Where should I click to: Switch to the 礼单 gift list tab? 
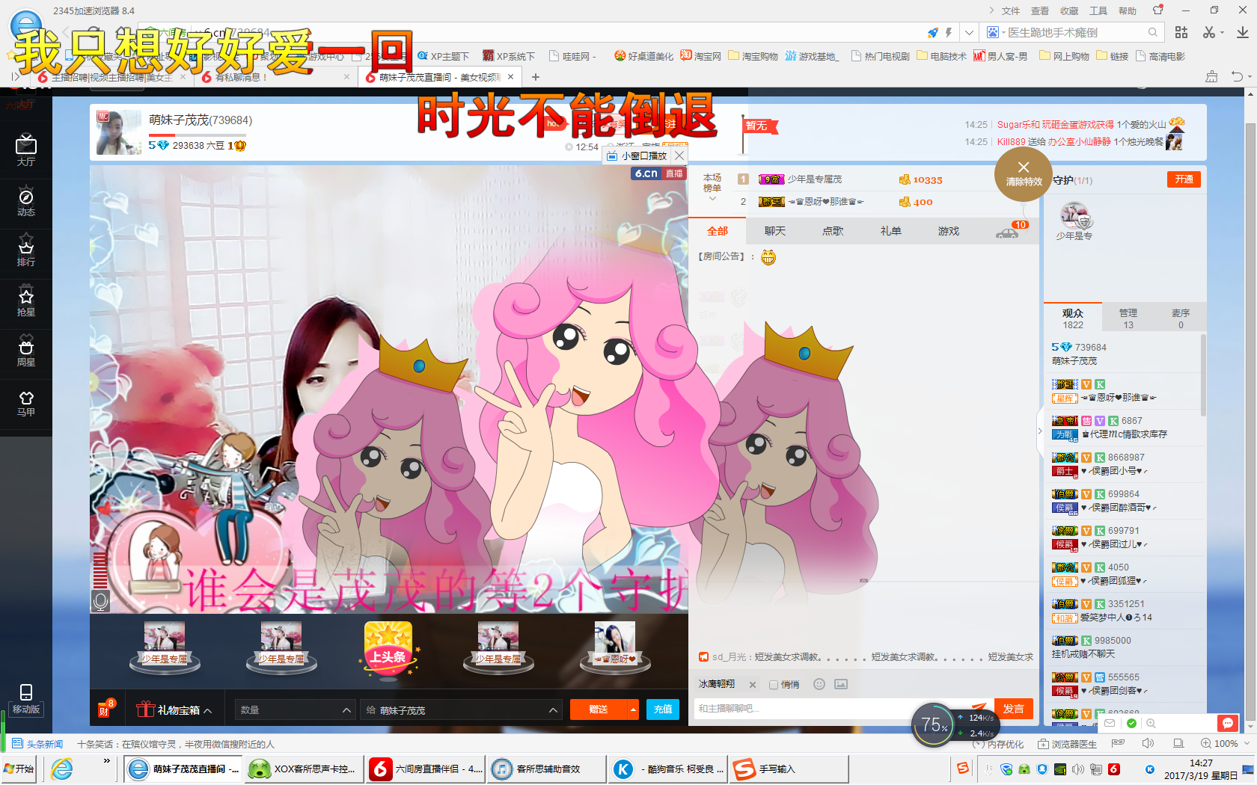pos(890,231)
